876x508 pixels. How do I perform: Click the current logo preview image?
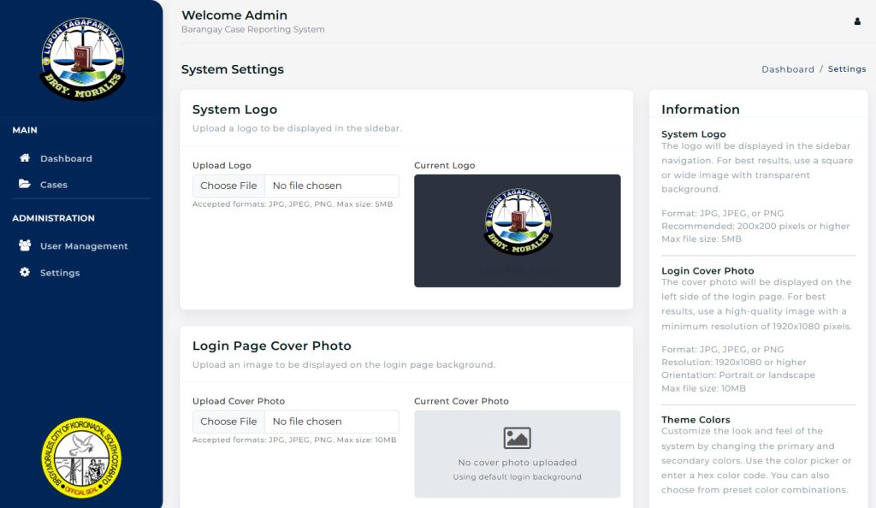[518, 222]
